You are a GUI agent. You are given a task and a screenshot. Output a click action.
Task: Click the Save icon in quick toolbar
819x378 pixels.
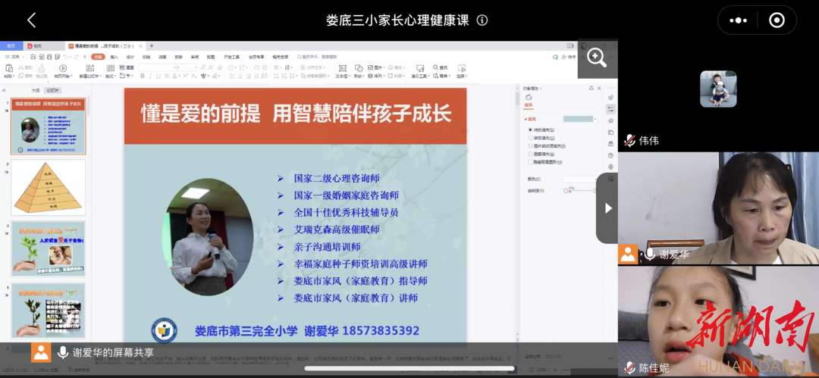pos(33,56)
